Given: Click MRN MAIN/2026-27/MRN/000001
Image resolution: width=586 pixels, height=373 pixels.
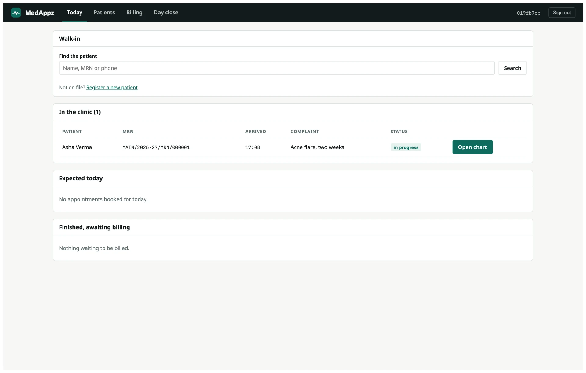Looking at the screenshot, I should pos(156,147).
